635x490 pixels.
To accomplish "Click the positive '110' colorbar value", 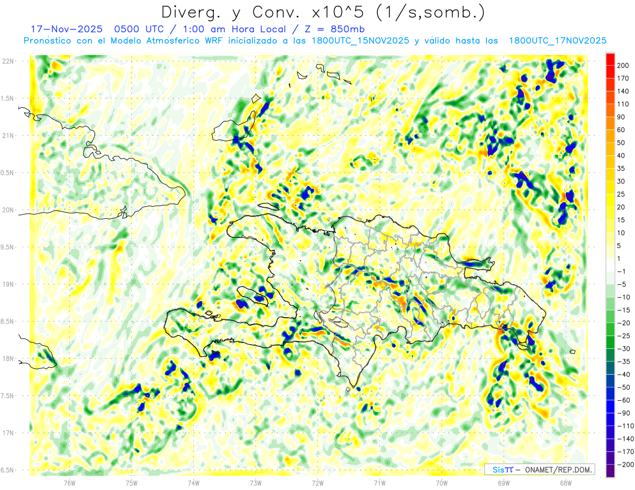I will [x=623, y=104].
